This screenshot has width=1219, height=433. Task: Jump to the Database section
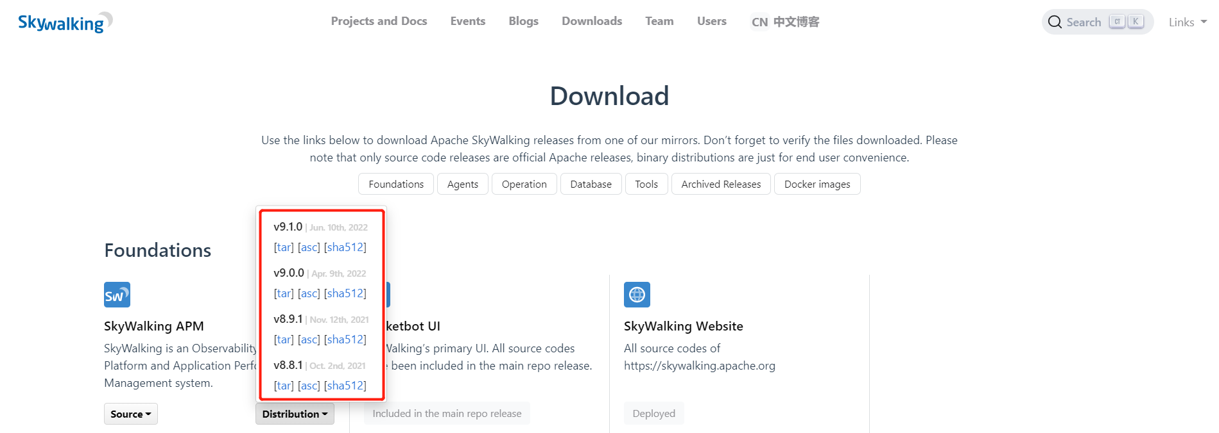[x=591, y=184]
